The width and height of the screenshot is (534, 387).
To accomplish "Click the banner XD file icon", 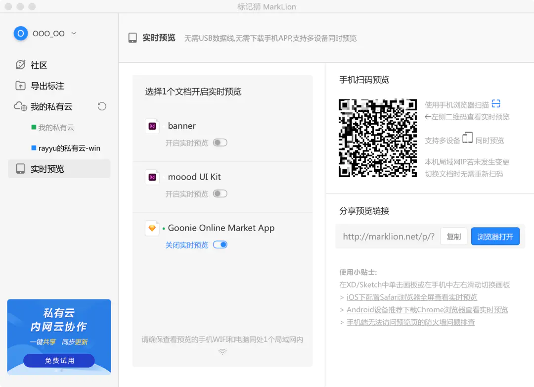I will pyautogui.click(x=152, y=126).
